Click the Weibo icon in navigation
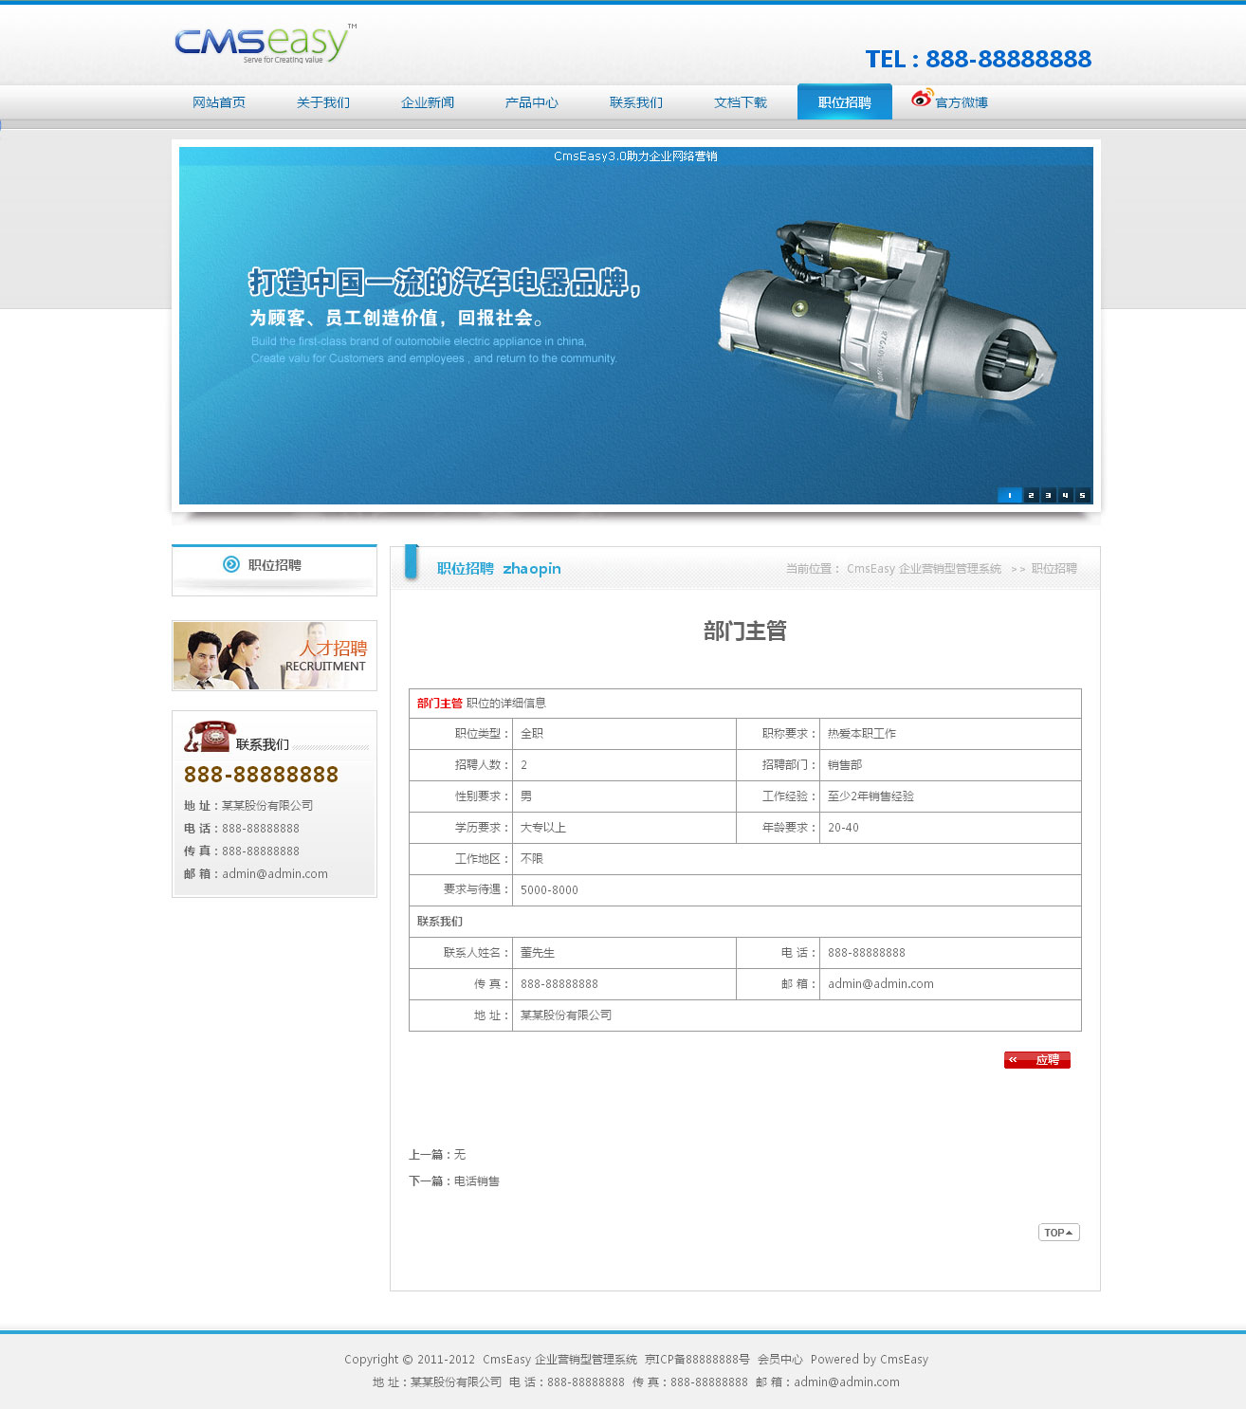 [x=921, y=99]
